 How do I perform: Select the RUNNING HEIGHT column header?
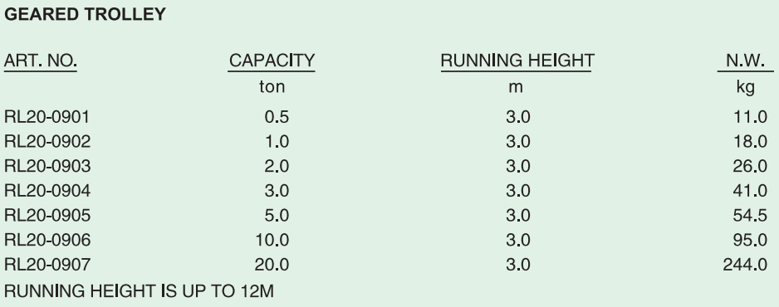pos(517,61)
